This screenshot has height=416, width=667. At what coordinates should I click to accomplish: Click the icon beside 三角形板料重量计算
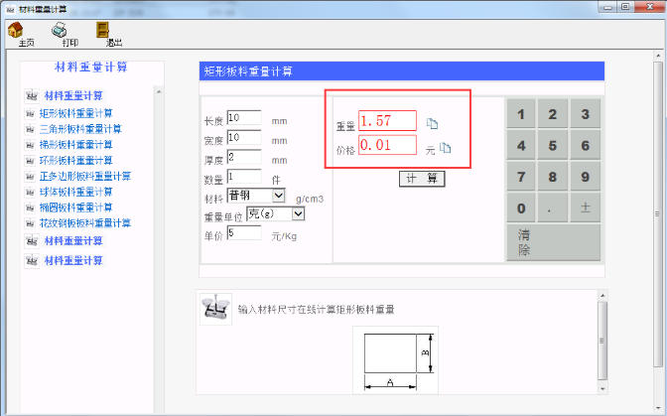[30, 129]
